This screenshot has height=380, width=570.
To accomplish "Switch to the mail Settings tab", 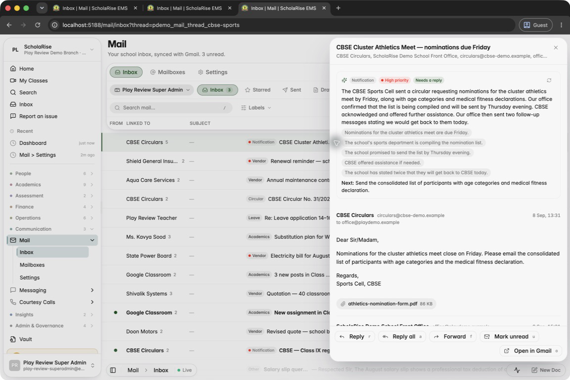I will coord(213,72).
